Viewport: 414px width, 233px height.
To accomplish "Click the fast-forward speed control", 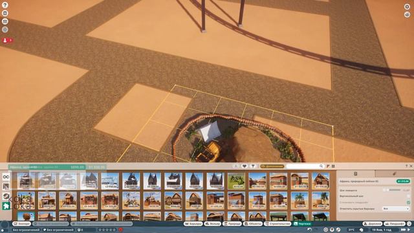I will [x=403, y=230].
